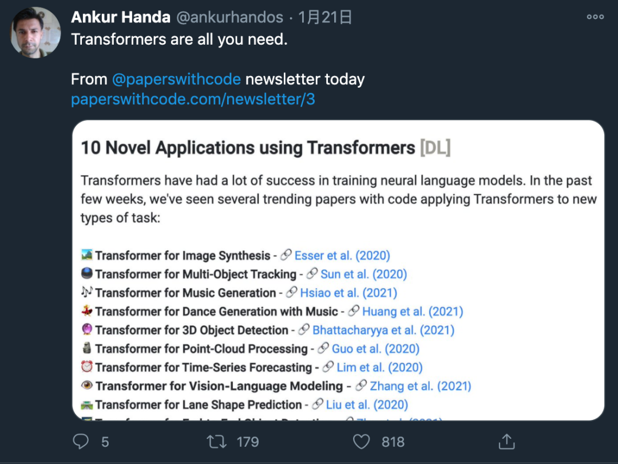Click Ankur Handa's @ankurhandos handle
The height and width of the screenshot is (464, 618).
231,17
